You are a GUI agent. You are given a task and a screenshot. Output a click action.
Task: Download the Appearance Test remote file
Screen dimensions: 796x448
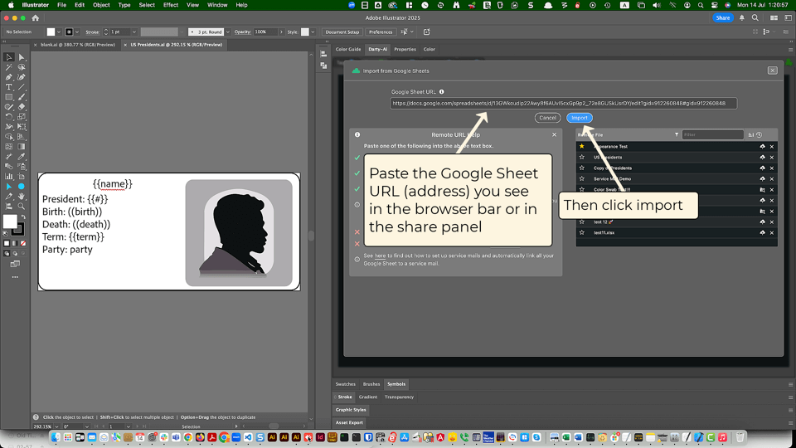coord(762,146)
